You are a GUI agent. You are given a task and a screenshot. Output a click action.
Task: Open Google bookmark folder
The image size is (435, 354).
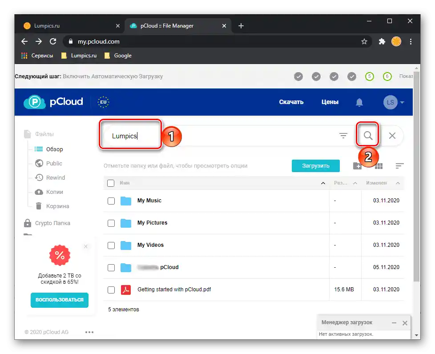118,56
